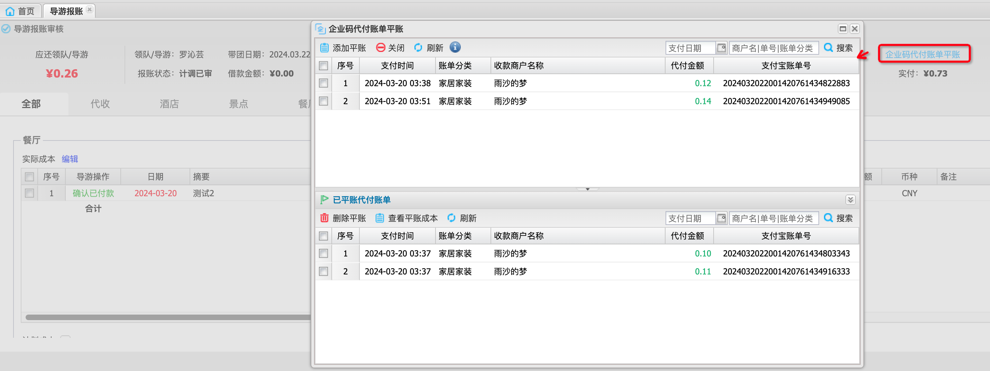Viewport: 990px width, 371px height.
Task: Open the blue info icon in dialog toolbar
Action: click(x=455, y=47)
